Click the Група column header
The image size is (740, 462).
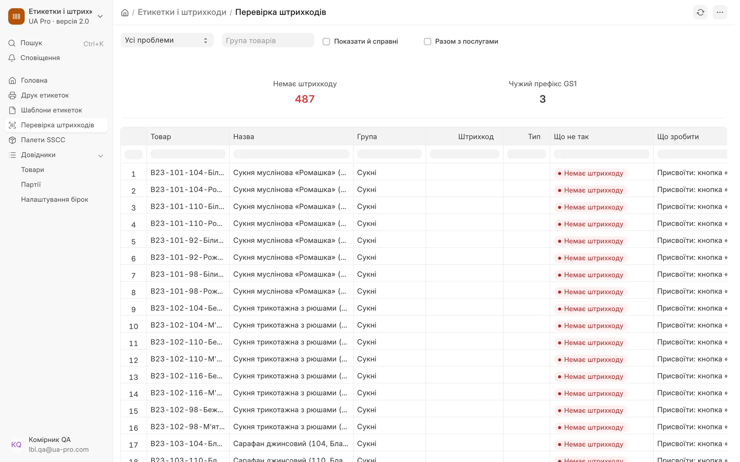(x=367, y=137)
